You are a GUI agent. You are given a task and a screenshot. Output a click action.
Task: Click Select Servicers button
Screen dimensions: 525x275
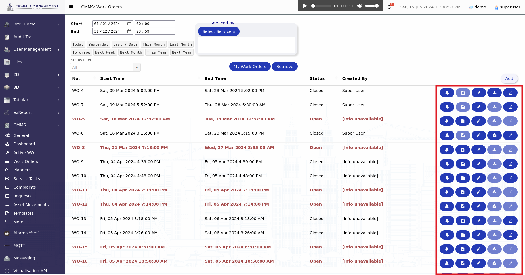tap(219, 31)
